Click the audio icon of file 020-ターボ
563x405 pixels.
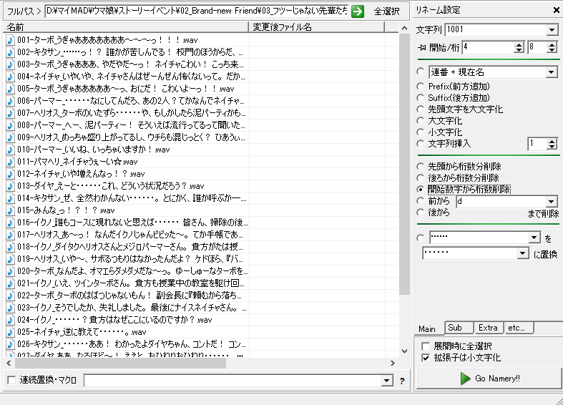[10, 271]
